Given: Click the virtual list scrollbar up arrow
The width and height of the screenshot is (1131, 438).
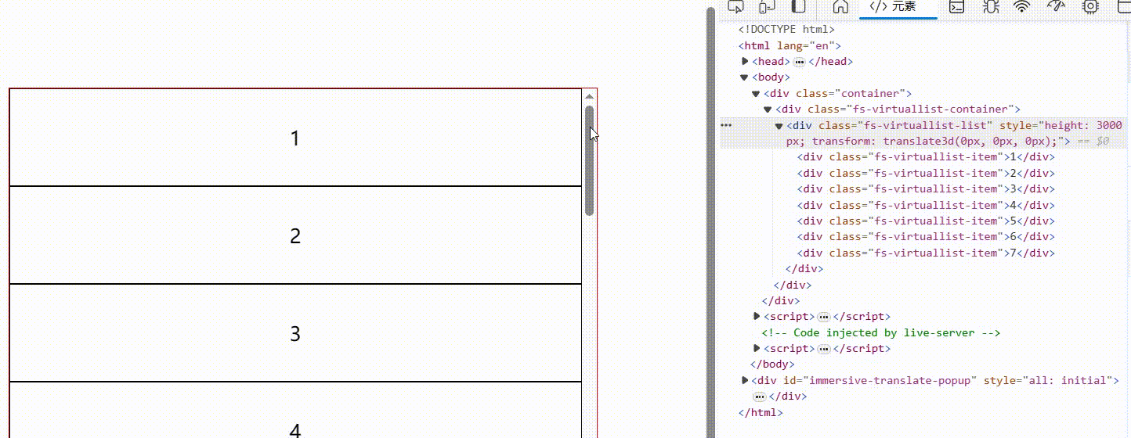Looking at the screenshot, I should tap(590, 96).
